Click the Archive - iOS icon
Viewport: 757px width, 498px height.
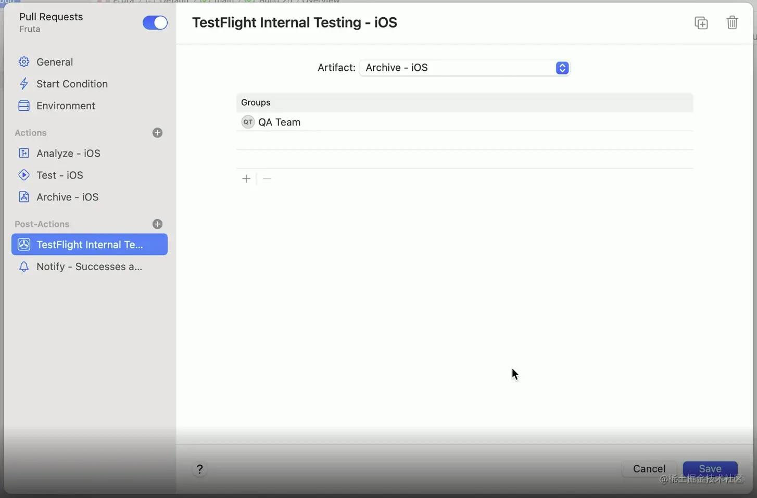pyautogui.click(x=24, y=197)
